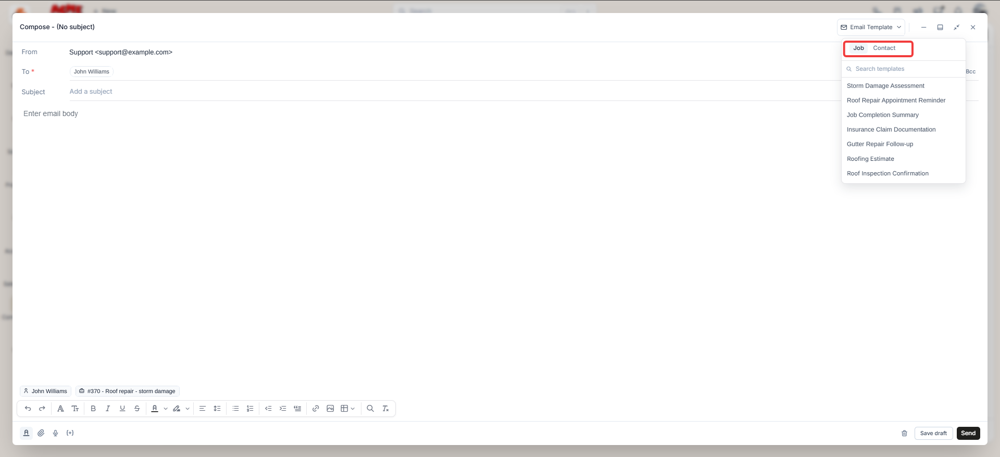Undo the last edit
The width and height of the screenshot is (1000, 457).
[x=28, y=409]
